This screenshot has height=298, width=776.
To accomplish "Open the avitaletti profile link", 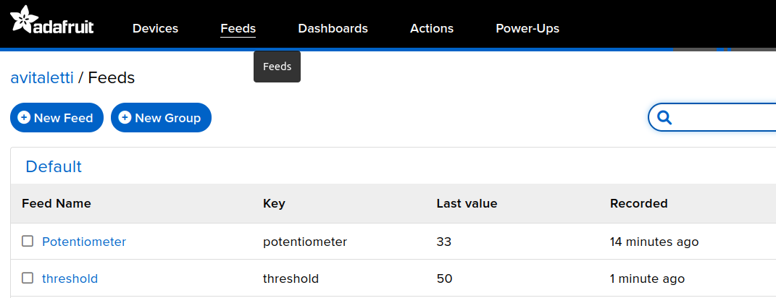I will click(x=42, y=77).
